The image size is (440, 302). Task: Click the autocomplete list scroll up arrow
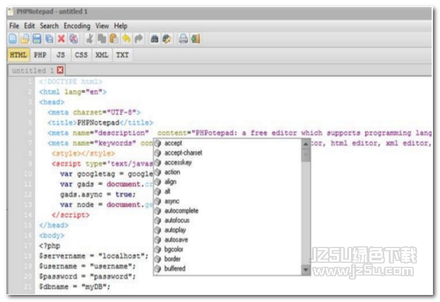(306, 144)
